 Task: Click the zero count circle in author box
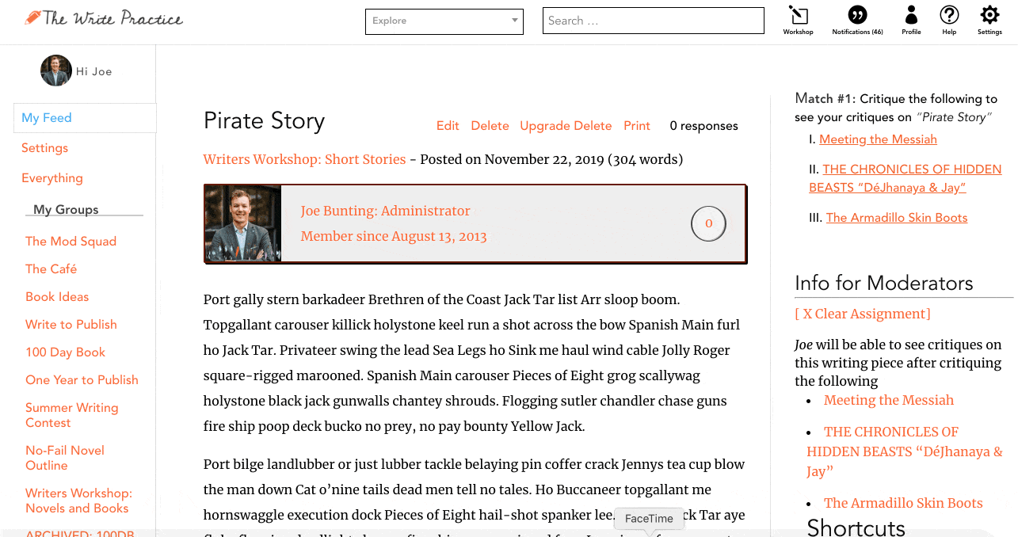coord(708,223)
